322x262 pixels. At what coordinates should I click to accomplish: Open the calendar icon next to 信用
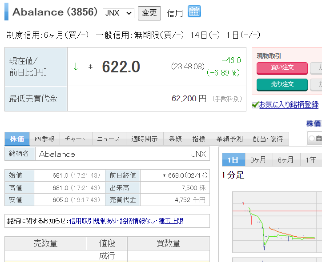pos(194,12)
